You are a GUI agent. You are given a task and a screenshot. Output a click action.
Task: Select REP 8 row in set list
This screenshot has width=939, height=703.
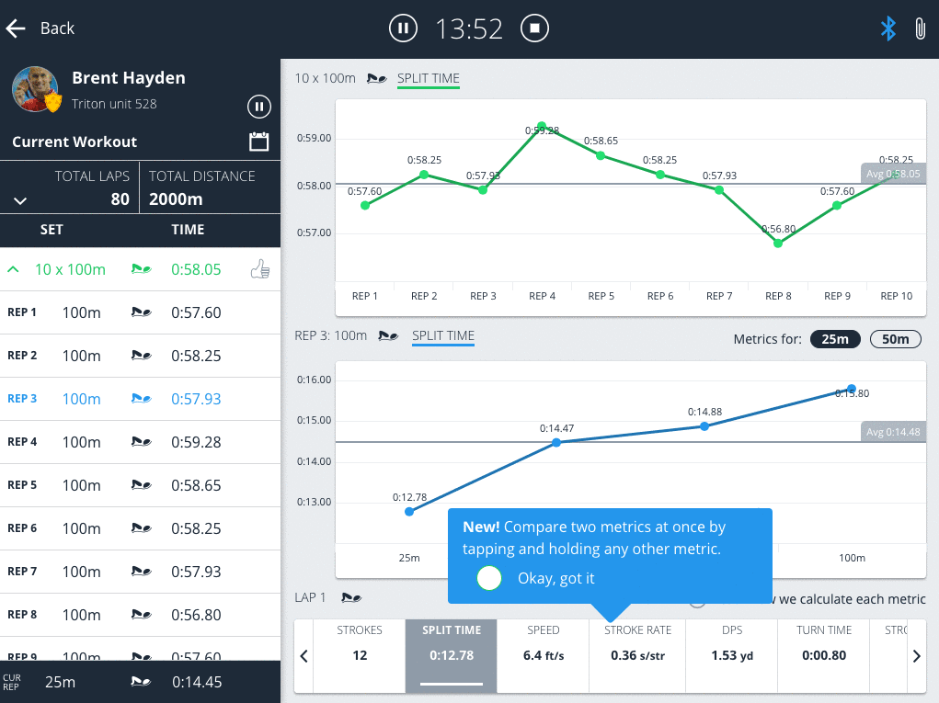pyautogui.click(x=140, y=615)
